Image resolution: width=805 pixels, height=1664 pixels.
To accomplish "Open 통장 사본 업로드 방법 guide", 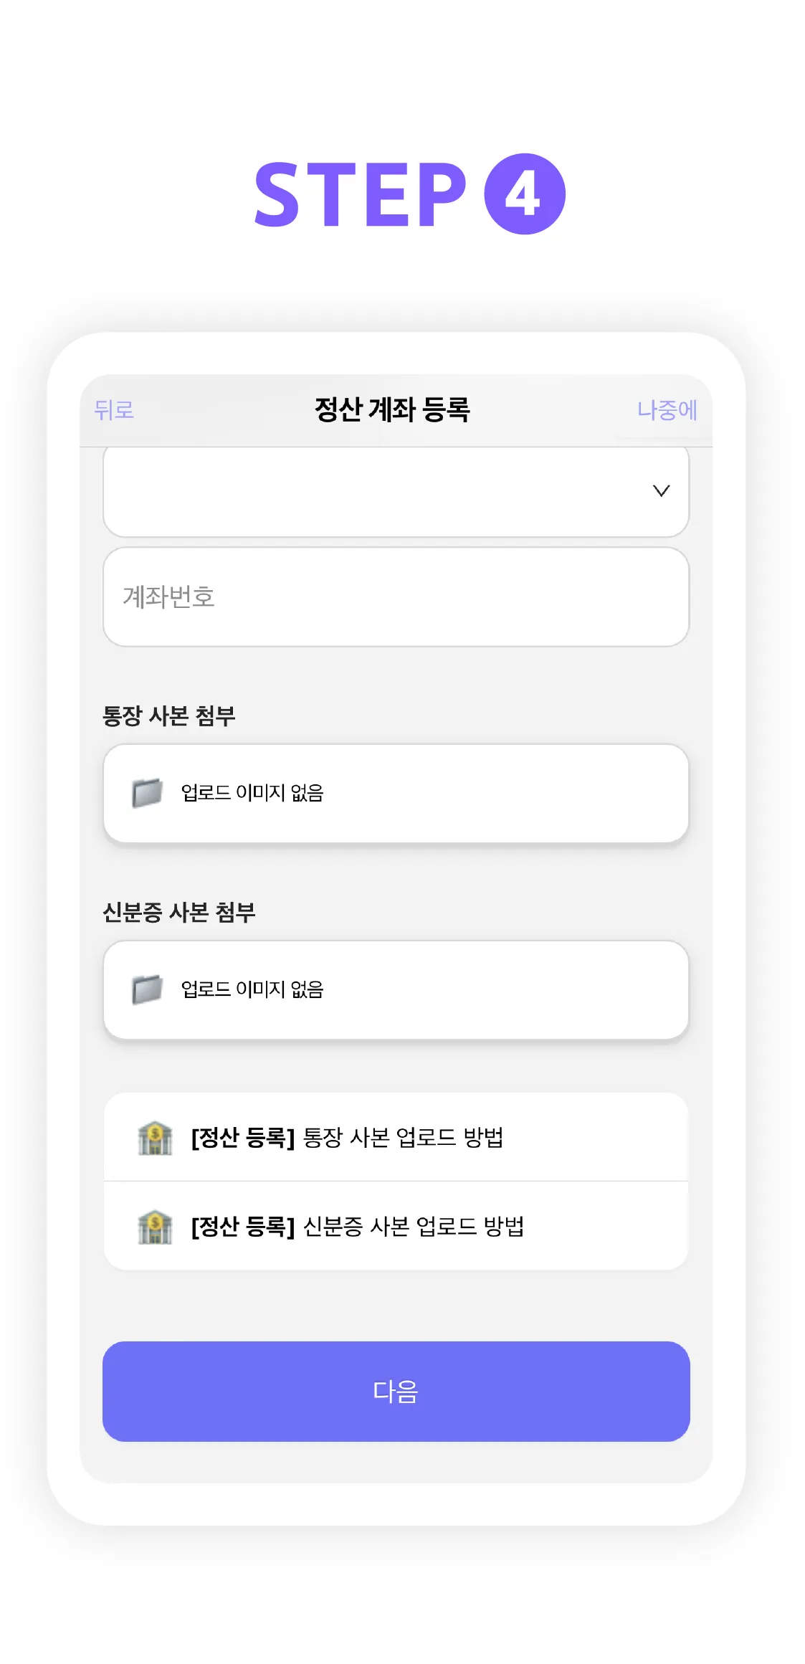I will point(402,1138).
